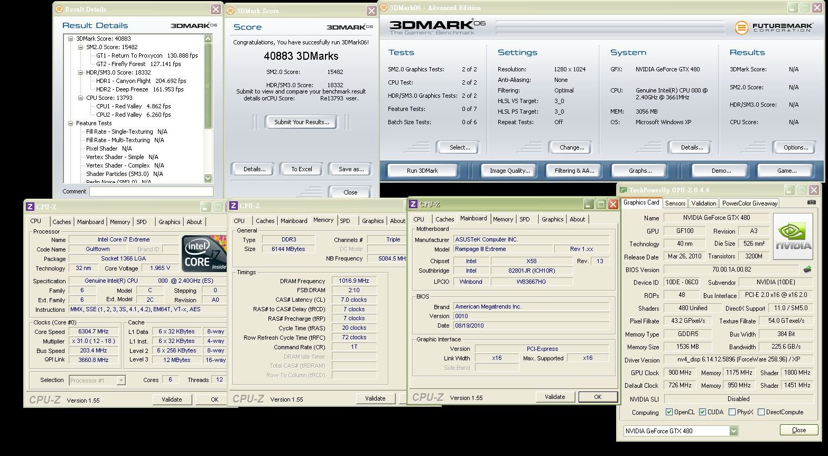Click the Rampage III Extreme model field
This screenshot has width=828, height=456.
(x=503, y=249)
